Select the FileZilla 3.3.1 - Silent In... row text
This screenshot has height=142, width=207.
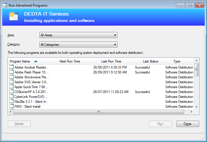coord(32,102)
